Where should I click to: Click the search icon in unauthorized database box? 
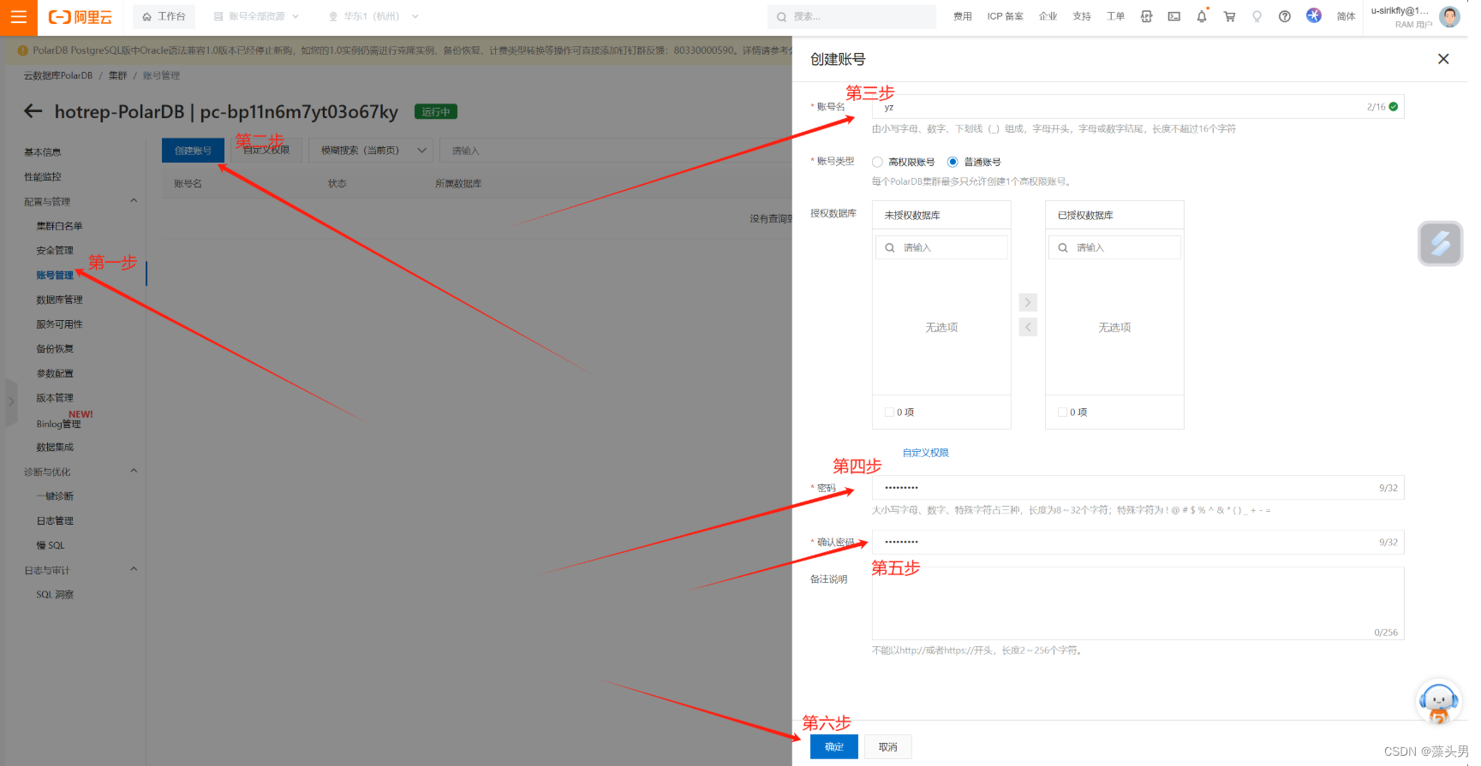pyautogui.click(x=890, y=247)
